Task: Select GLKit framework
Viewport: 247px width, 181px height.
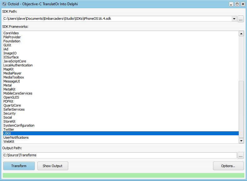Action: pos(121,45)
